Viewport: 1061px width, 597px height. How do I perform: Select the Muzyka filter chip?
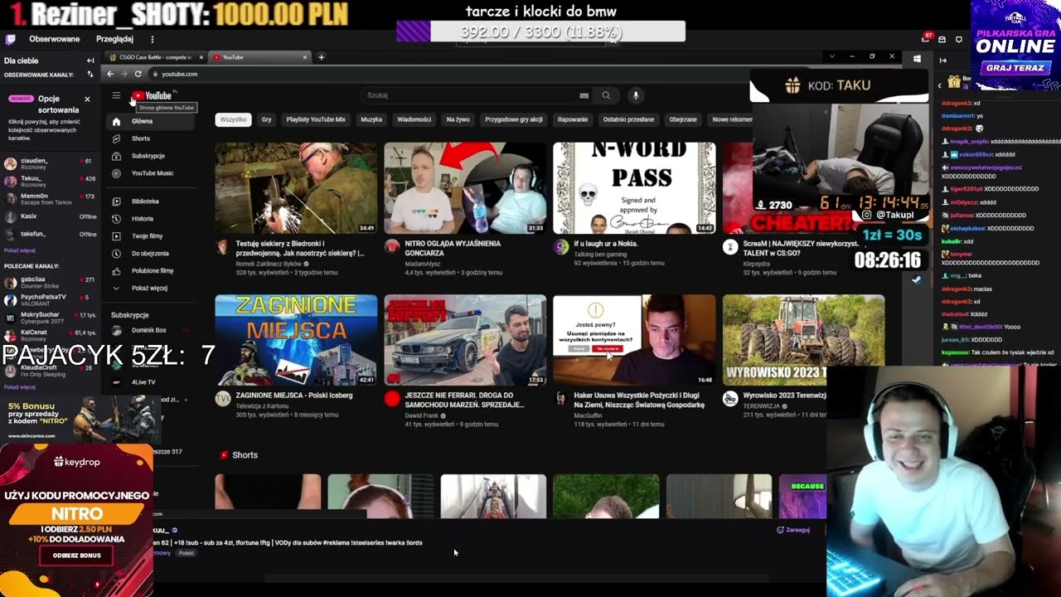(371, 119)
